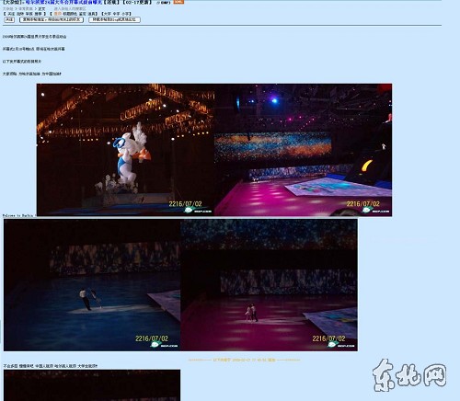Open the blue-lit skating pair photo

(92, 285)
